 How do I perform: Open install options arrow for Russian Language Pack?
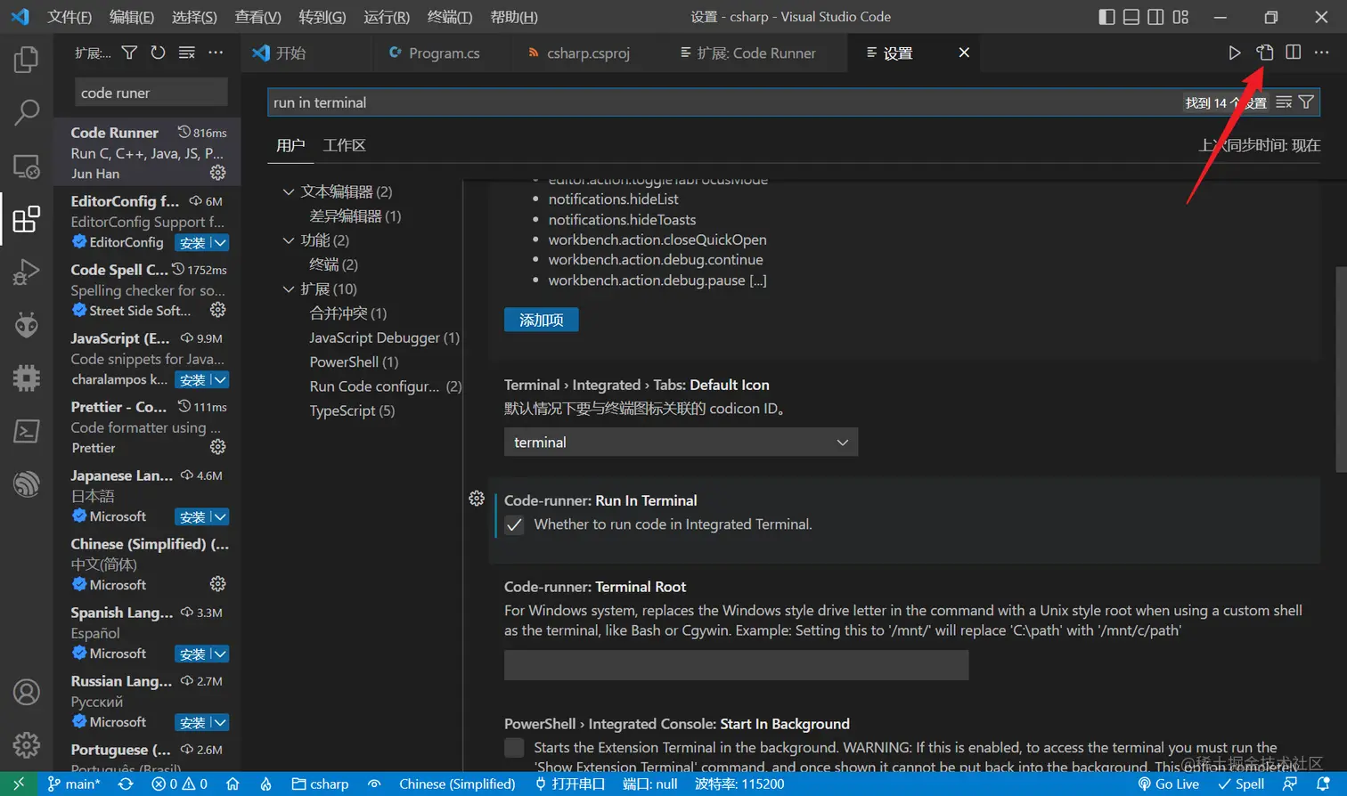click(x=220, y=723)
